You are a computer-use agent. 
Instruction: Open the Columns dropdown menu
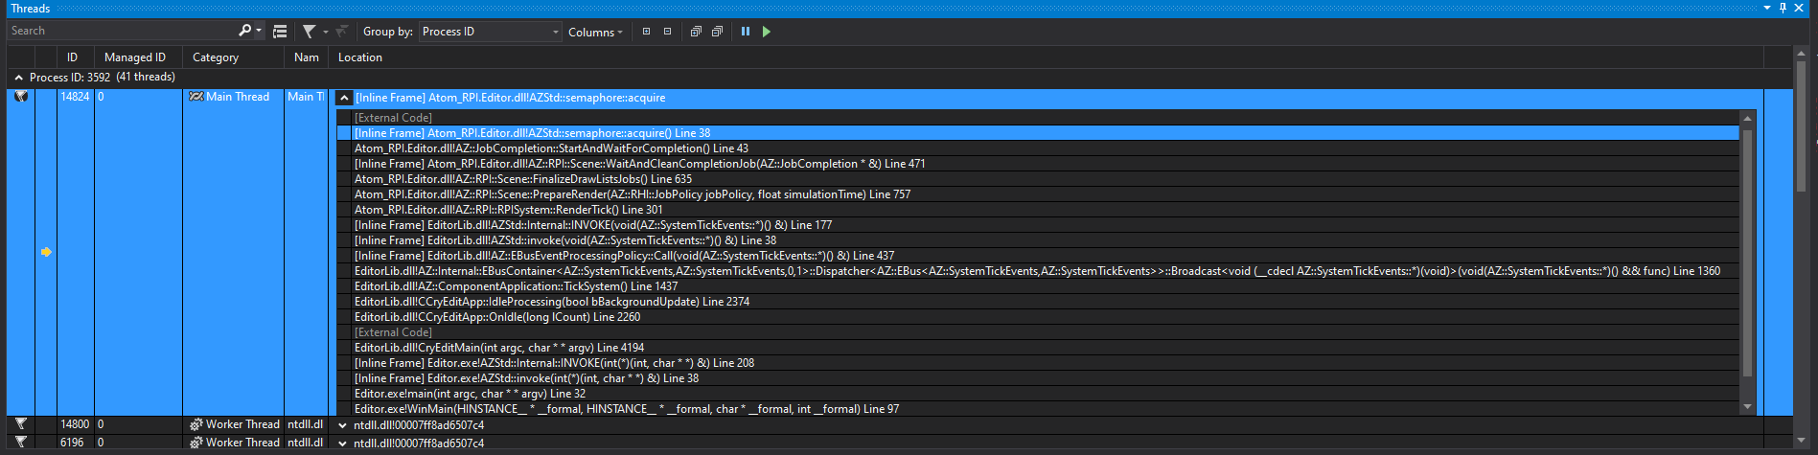[595, 32]
